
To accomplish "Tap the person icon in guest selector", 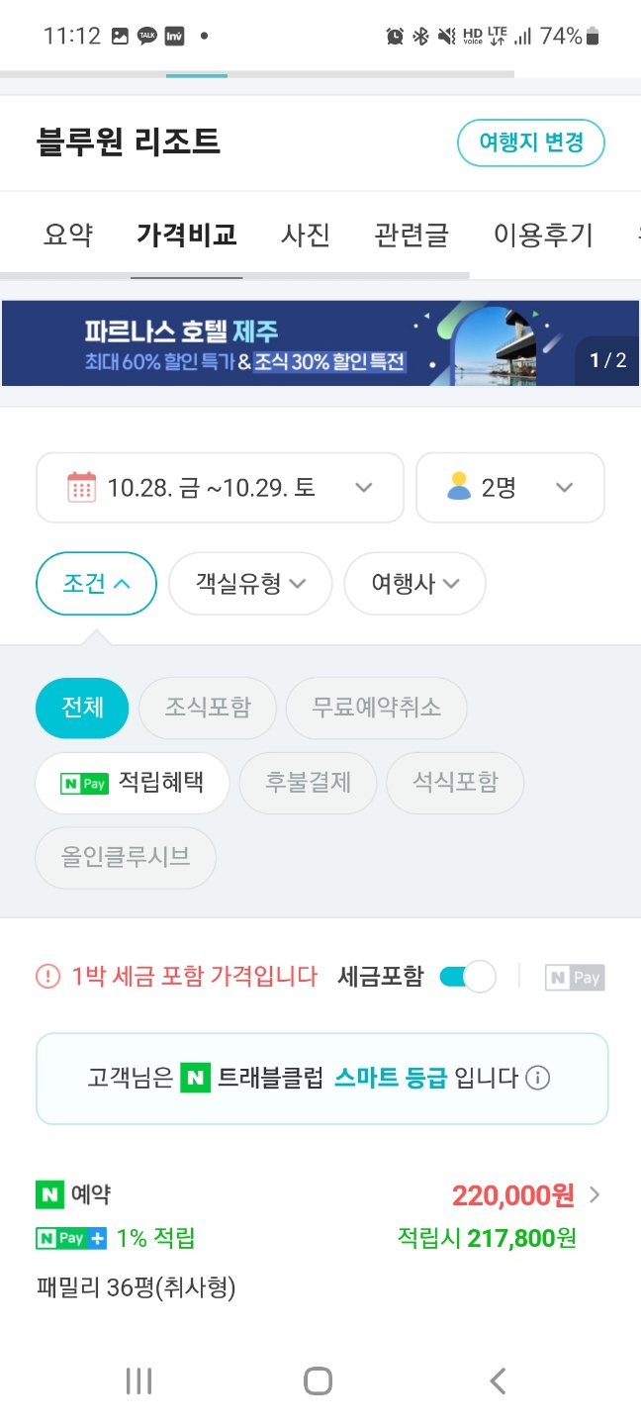I will click(459, 487).
